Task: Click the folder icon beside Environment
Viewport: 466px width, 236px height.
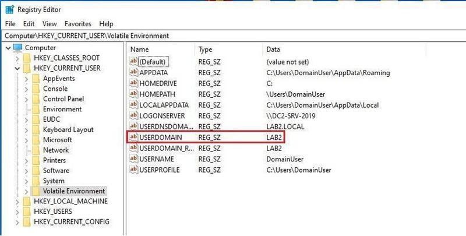Action: point(36,109)
